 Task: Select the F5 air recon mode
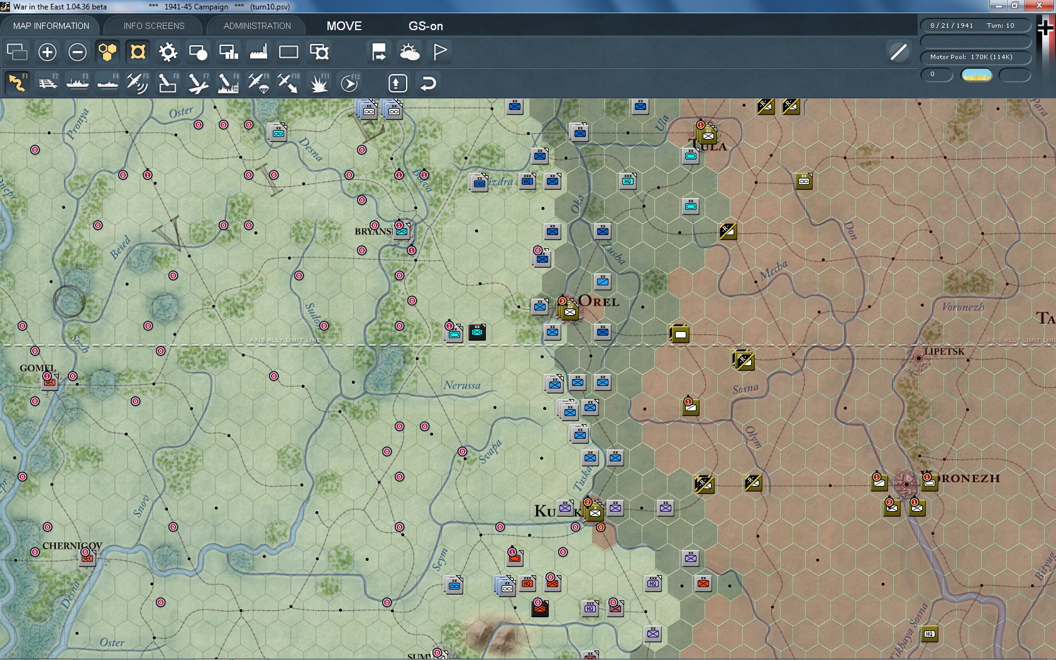pos(138,83)
